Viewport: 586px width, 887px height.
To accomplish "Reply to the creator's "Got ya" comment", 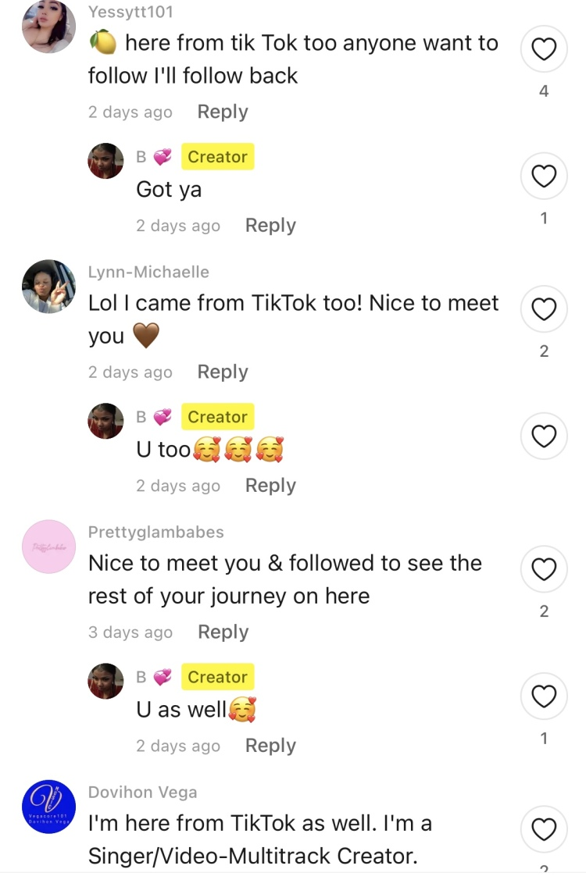I will click(x=270, y=225).
